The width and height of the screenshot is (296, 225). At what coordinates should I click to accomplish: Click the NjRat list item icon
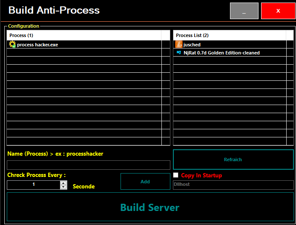[179, 53]
